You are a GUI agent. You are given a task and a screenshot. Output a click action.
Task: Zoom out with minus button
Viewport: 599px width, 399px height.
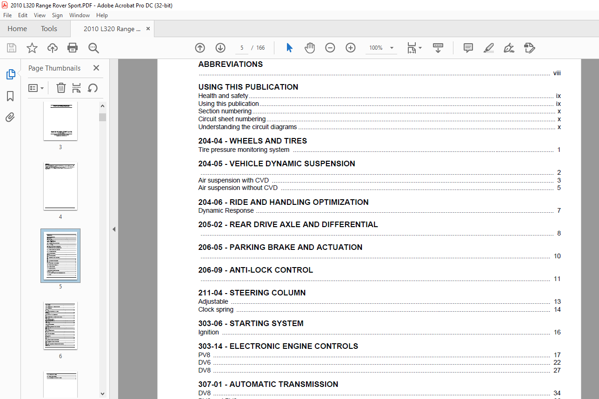pyautogui.click(x=330, y=48)
